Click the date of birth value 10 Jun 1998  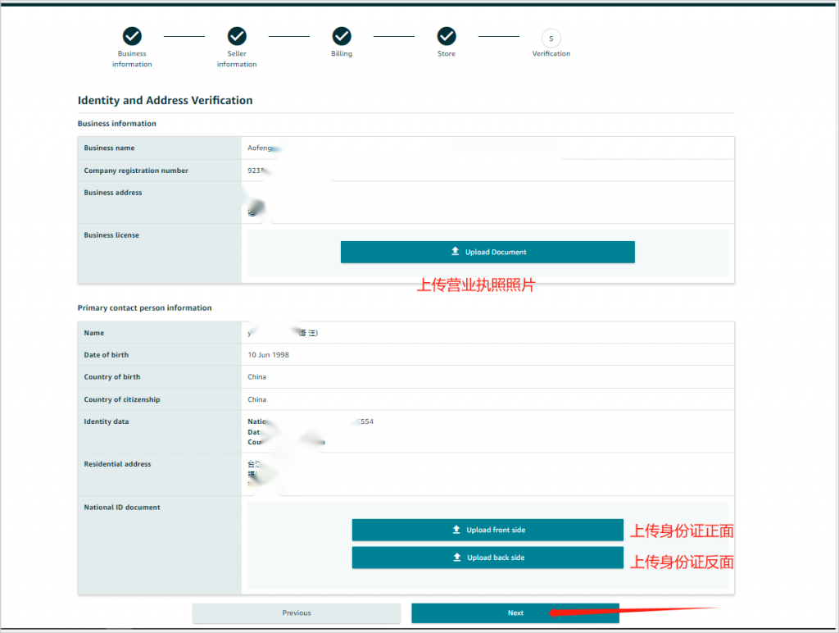(269, 355)
